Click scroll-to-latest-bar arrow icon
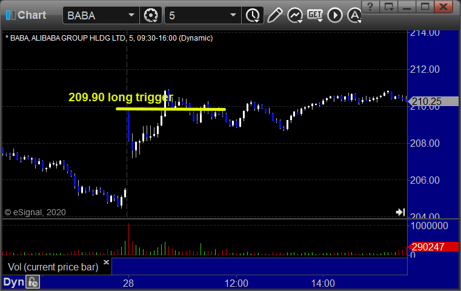 [x=400, y=212]
